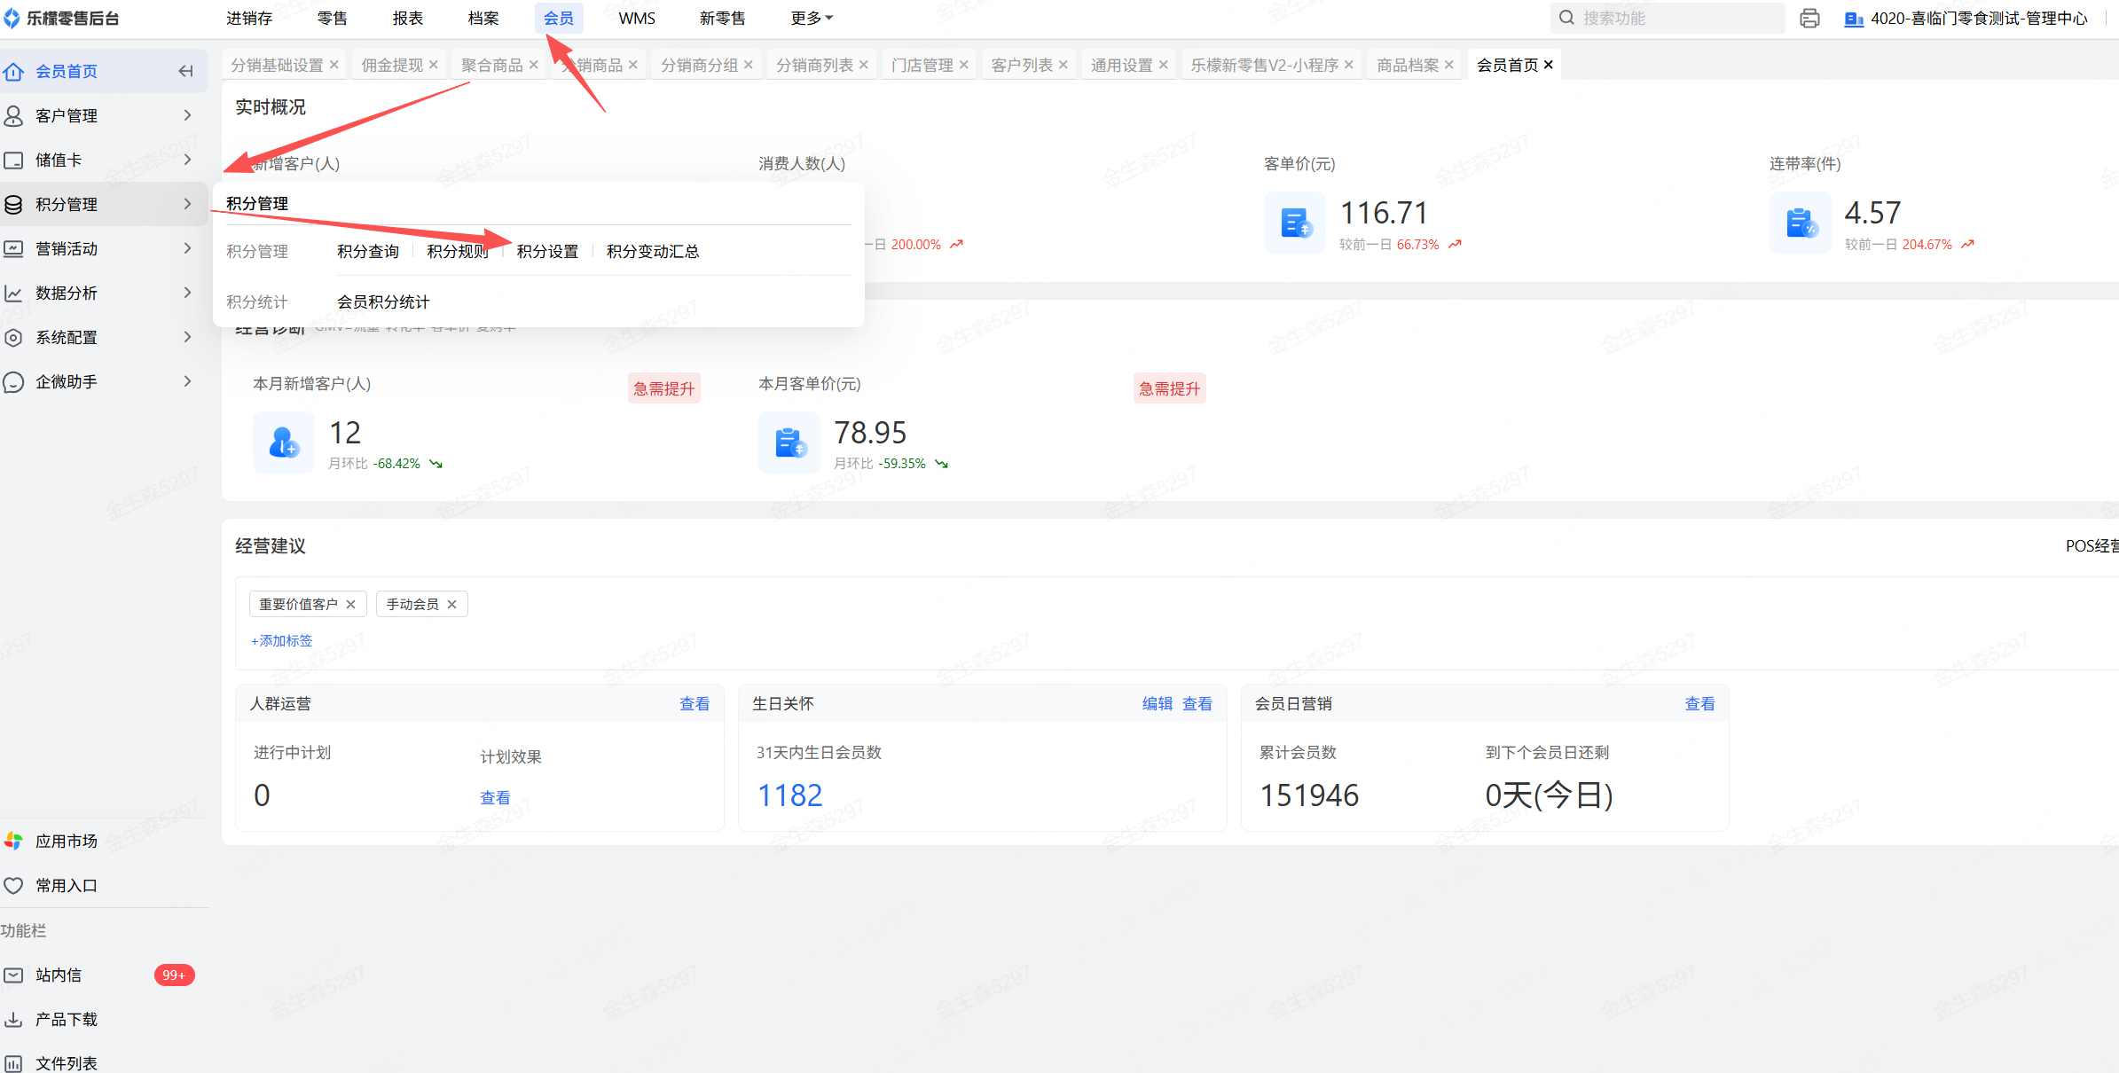Click 积分设置 in the popup menu

point(547,251)
